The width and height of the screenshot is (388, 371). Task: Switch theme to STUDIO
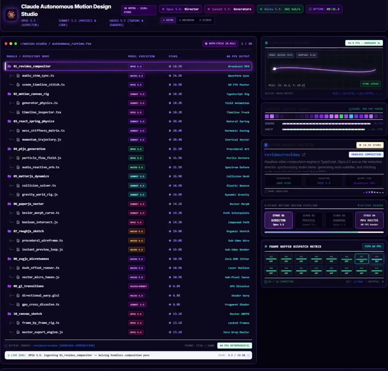[205, 20]
